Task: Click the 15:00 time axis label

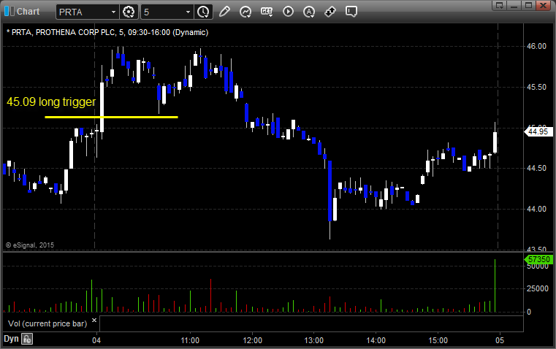Action: pos(438,340)
